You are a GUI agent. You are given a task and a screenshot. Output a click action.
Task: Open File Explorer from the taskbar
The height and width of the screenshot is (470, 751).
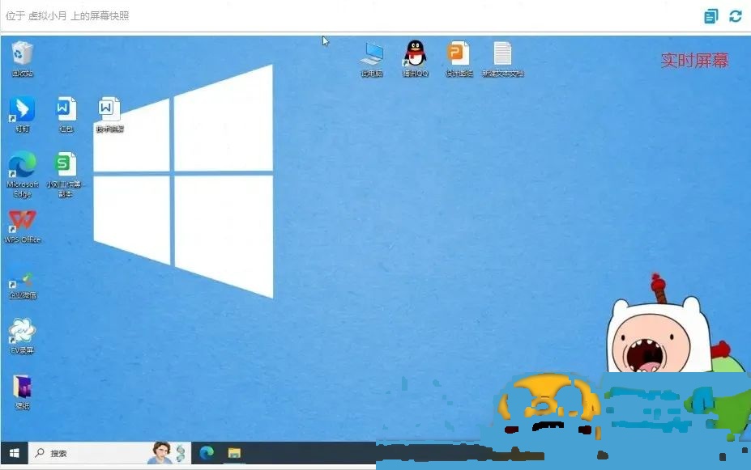(x=234, y=453)
